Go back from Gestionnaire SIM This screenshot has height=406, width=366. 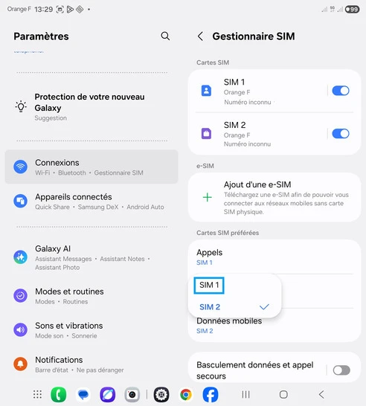pyautogui.click(x=200, y=36)
